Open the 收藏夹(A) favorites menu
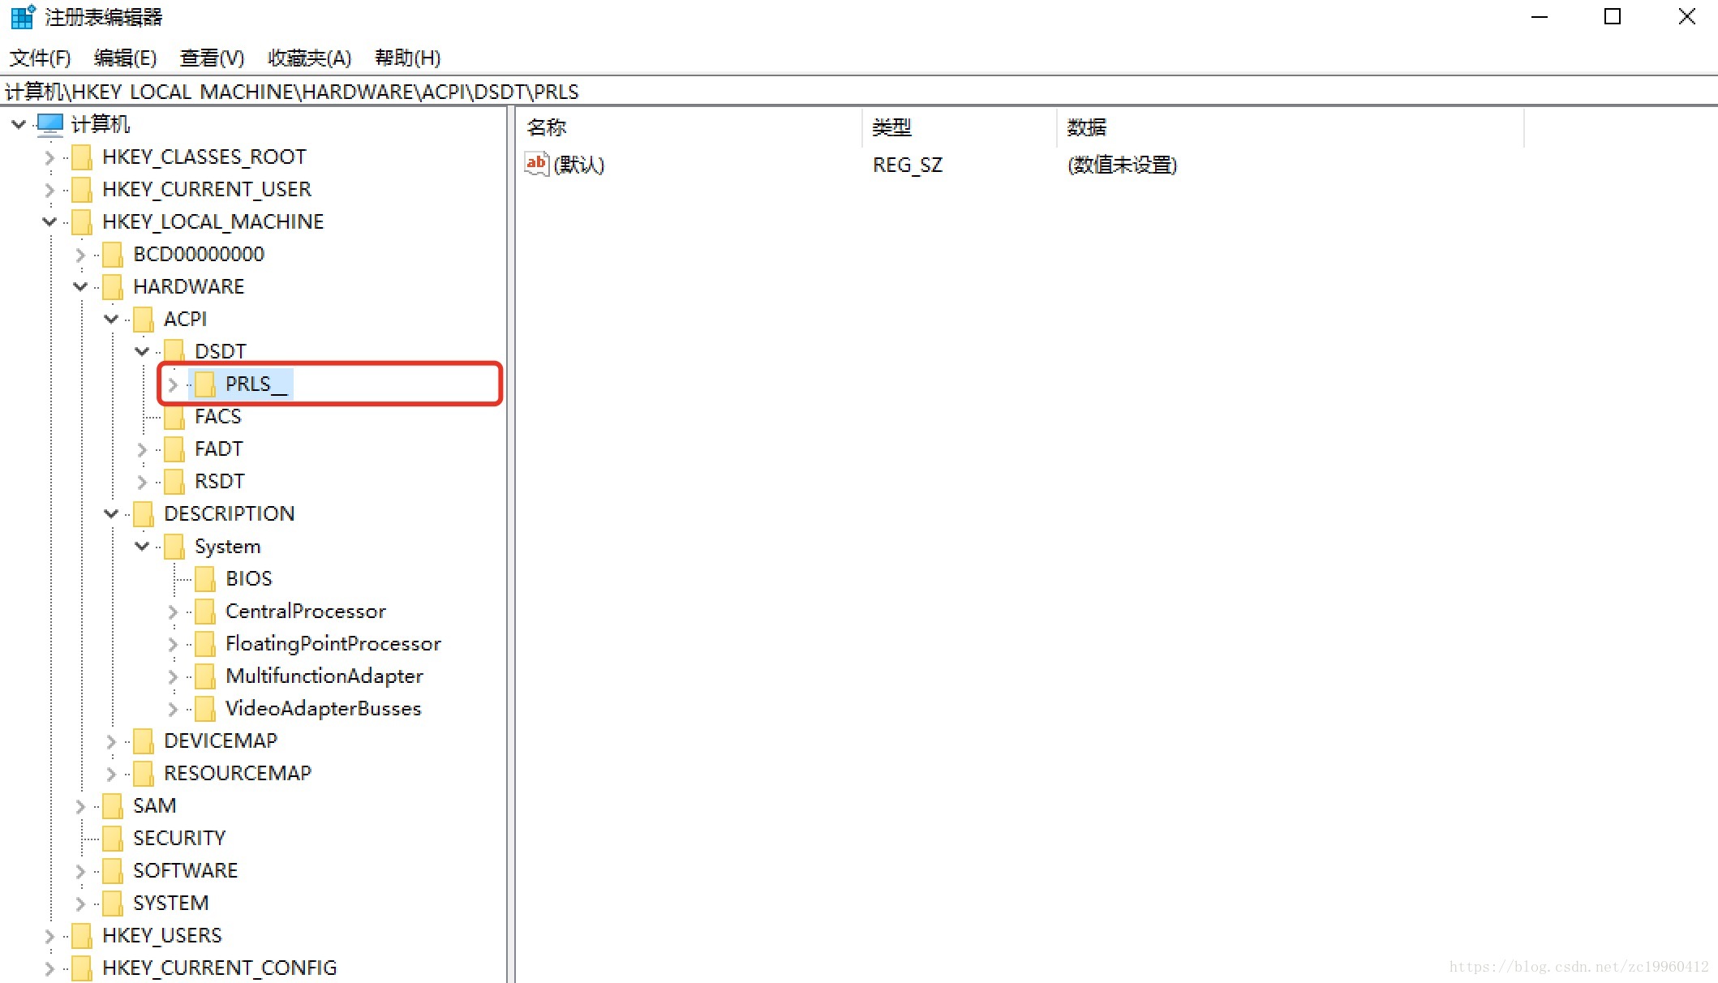Viewport: 1718px width, 983px height. 309,58
